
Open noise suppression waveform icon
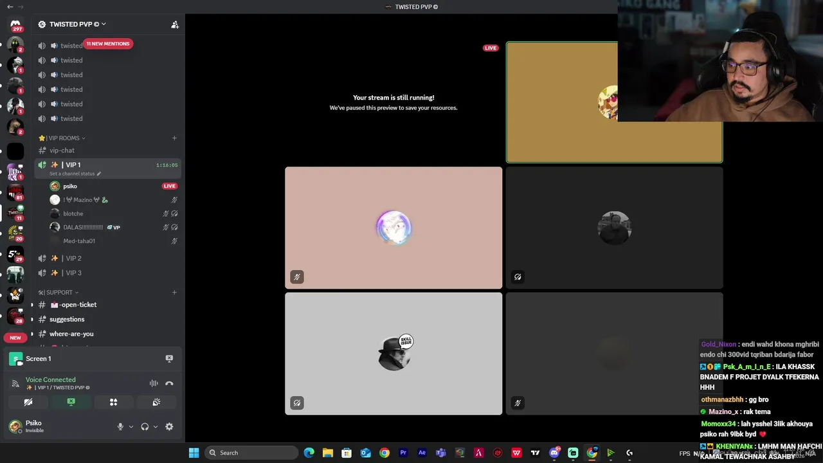[x=154, y=383]
